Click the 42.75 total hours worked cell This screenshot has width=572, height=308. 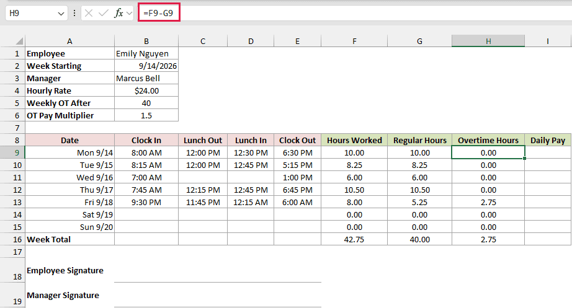click(354, 239)
